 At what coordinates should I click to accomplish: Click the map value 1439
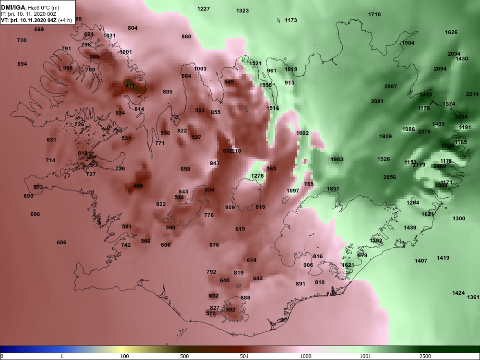pyautogui.click(x=410, y=228)
